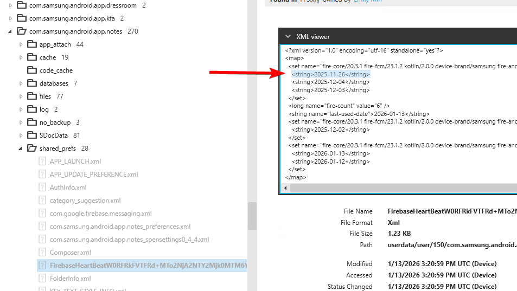Click the Modified timestamp value
This screenshot has width=517, height=291.
coord(442,264)
